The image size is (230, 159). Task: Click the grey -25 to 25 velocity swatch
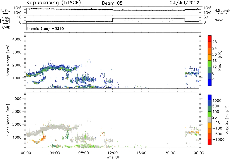point(210,120)
